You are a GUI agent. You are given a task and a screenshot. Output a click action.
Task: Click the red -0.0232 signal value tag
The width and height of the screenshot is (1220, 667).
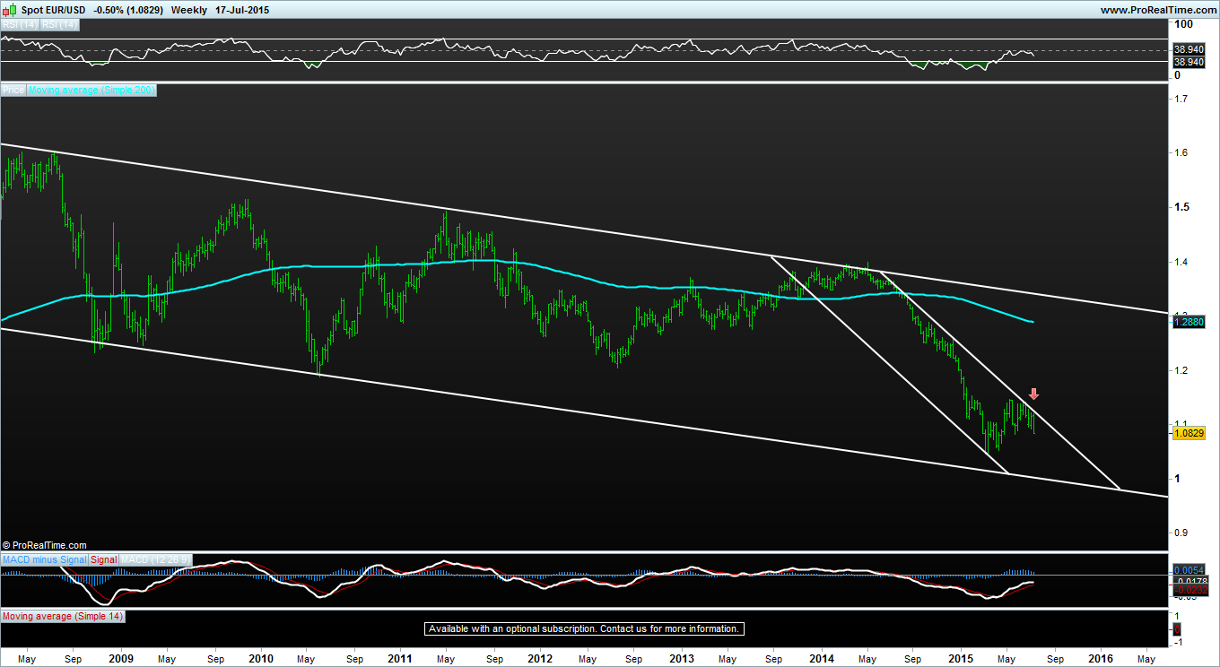(x=1190, y=590)
